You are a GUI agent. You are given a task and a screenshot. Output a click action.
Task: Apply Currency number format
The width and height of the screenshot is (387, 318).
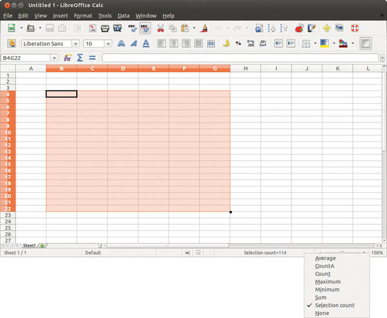[226, 43]
